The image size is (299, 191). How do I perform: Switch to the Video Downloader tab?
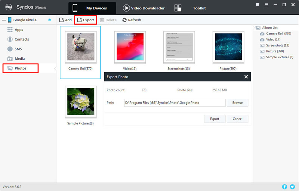point(144,8)
